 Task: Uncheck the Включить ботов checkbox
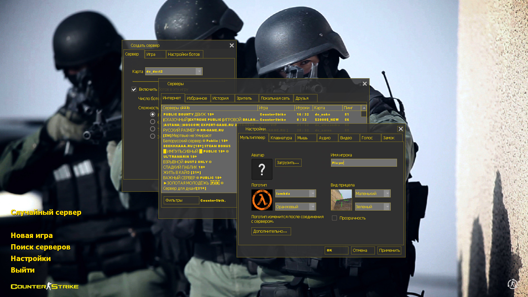coord(134,89)
